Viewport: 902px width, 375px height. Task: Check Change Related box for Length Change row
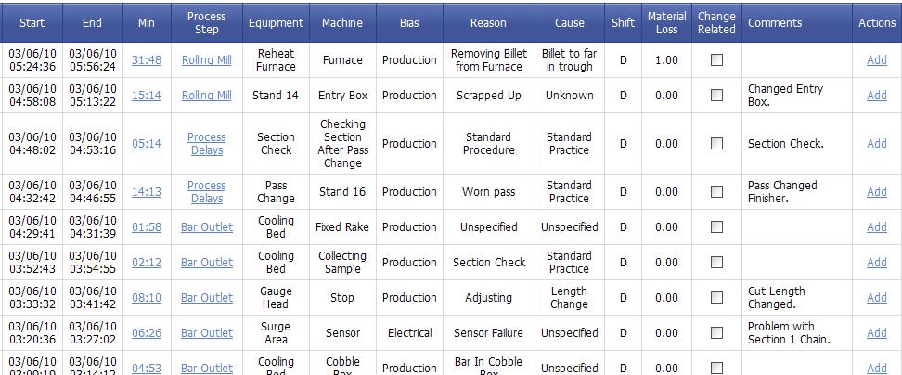pos(716,297)
